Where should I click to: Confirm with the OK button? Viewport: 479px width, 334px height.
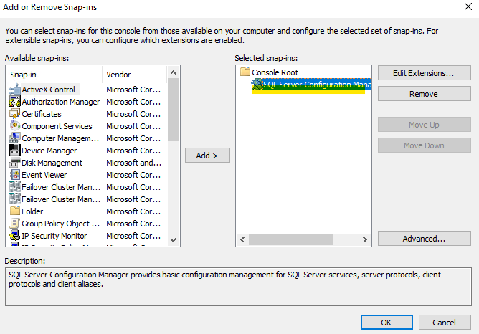click(386, 323)
